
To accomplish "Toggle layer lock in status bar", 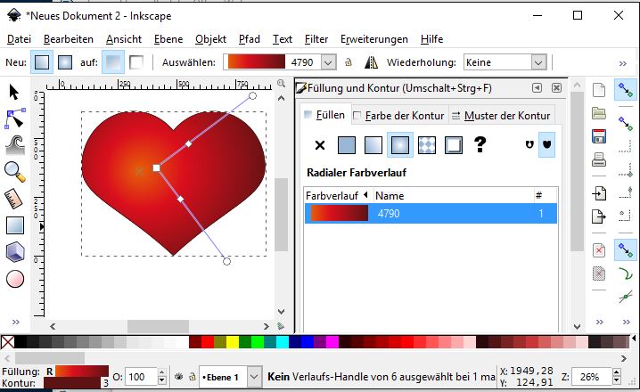I will tap(193, 377).
